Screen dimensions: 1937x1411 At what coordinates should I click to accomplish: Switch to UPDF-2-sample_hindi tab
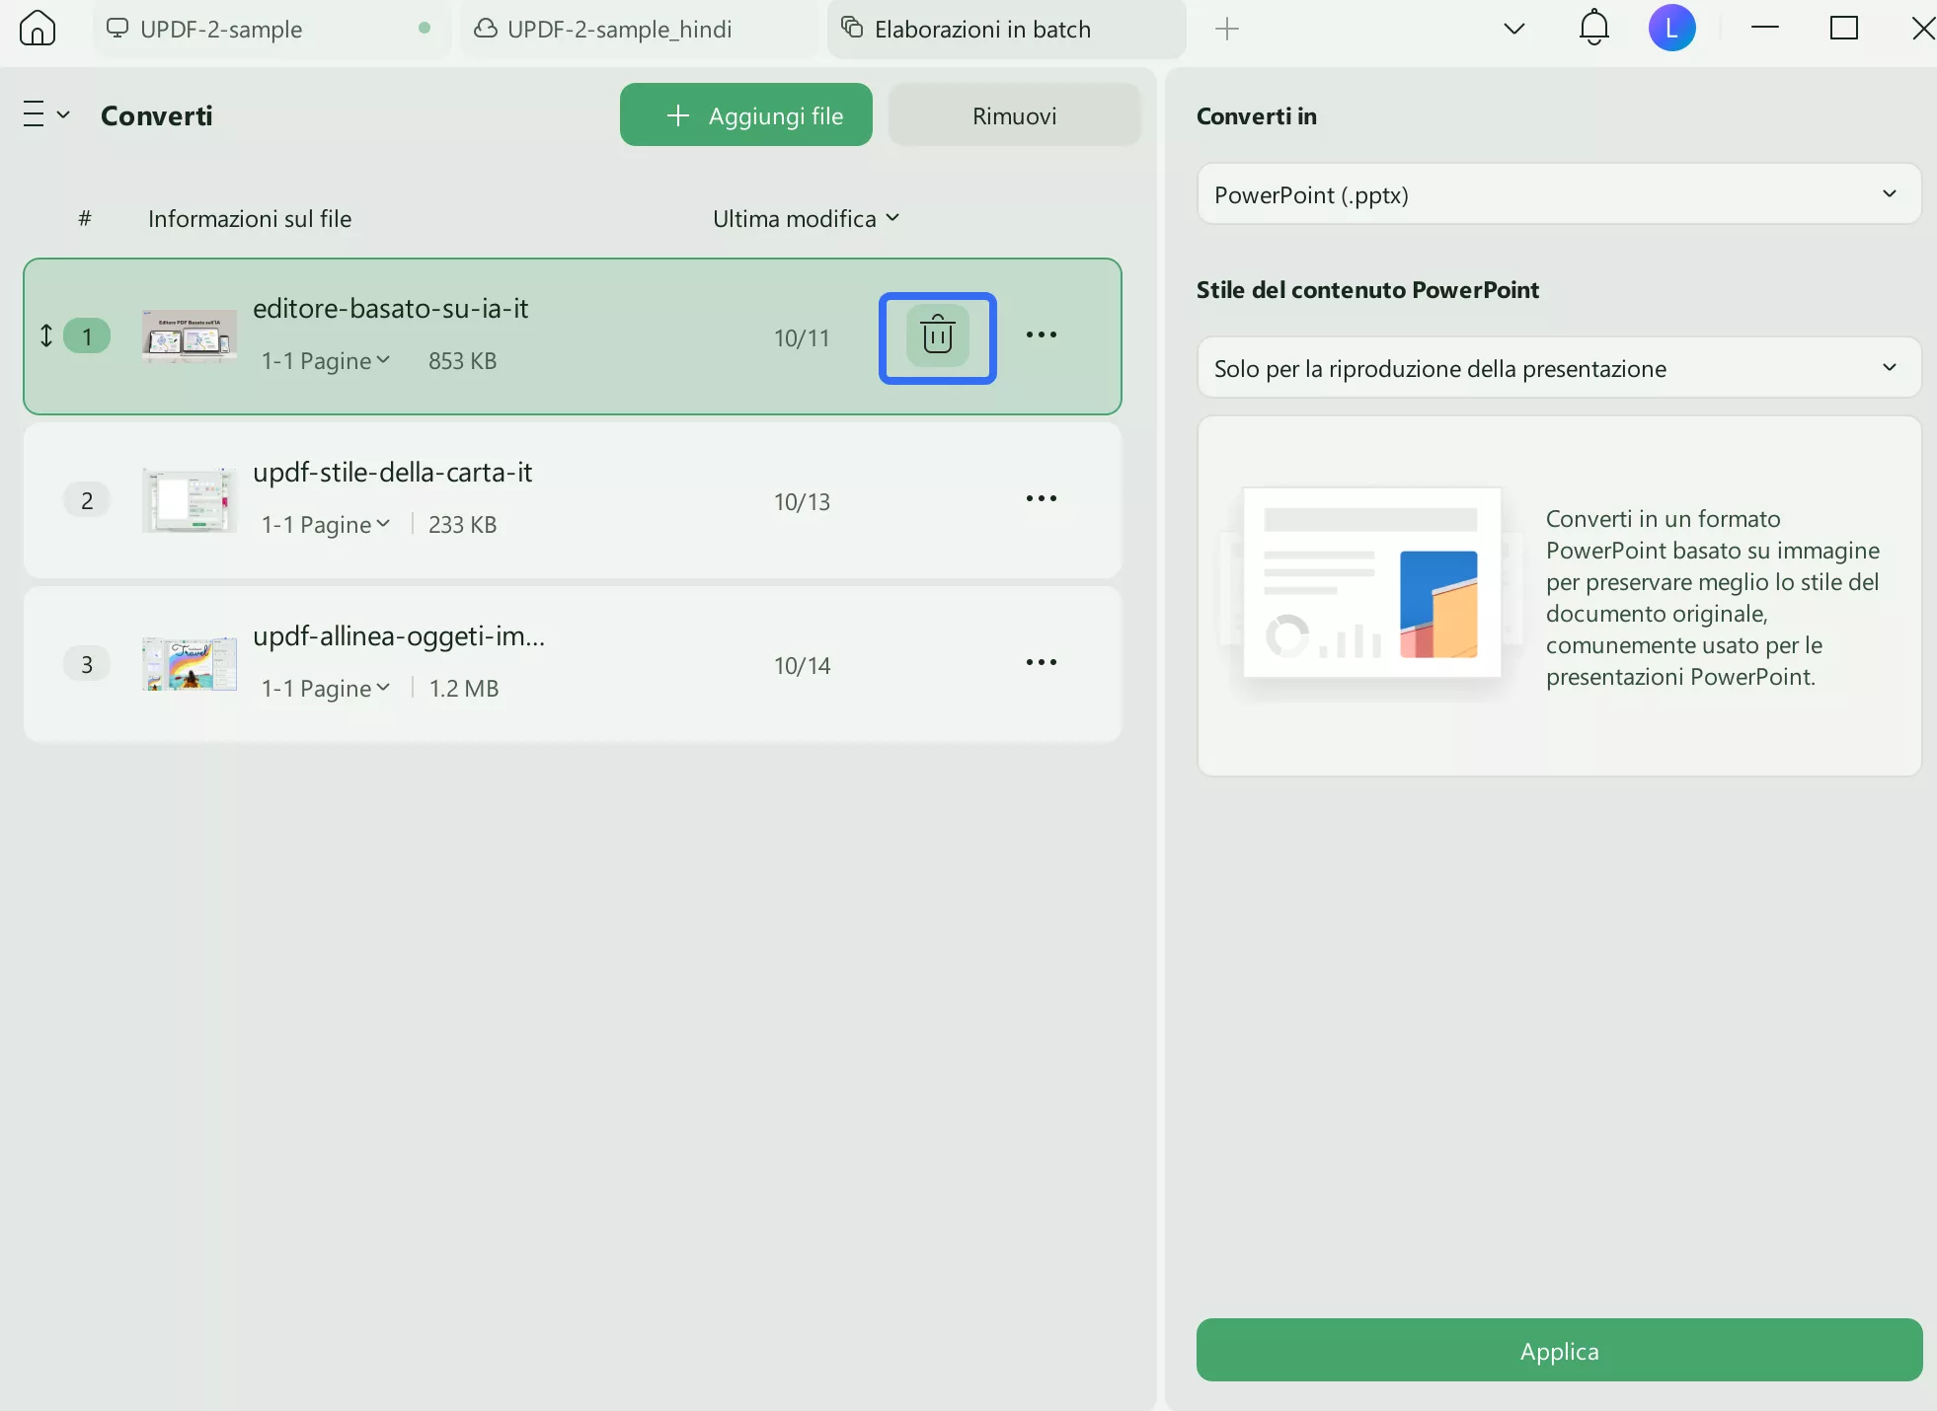click(x=619, y=30)
